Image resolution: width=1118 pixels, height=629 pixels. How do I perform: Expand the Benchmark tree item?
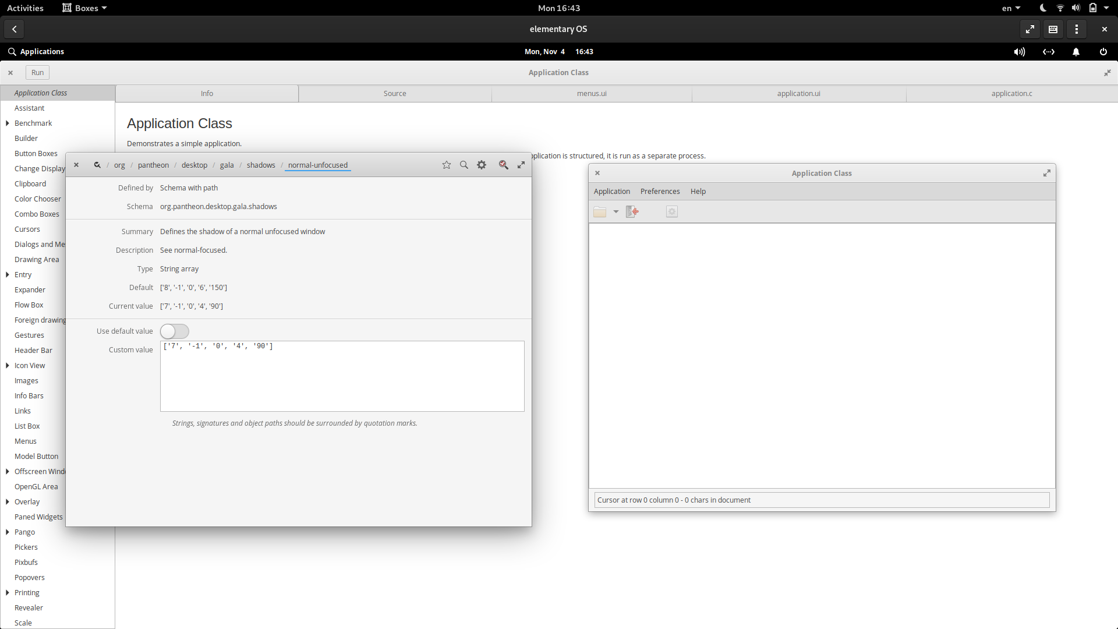tap(8, 123)
